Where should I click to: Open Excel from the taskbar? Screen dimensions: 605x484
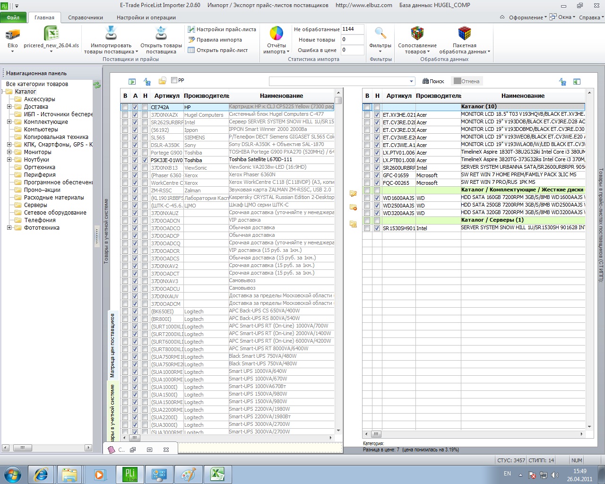pos(217,474)
